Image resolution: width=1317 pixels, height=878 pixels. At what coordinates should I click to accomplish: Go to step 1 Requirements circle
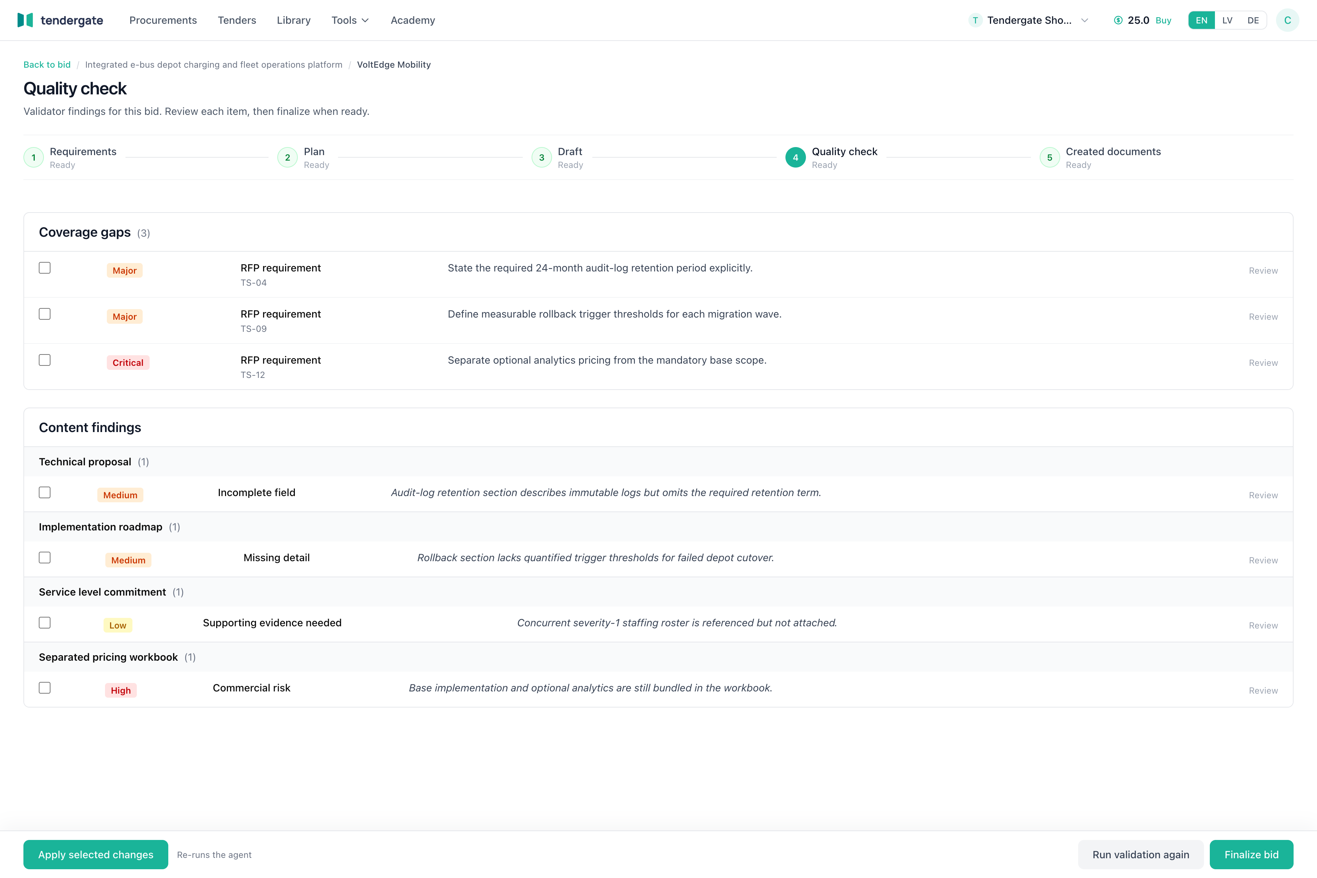tap(34, 157)
